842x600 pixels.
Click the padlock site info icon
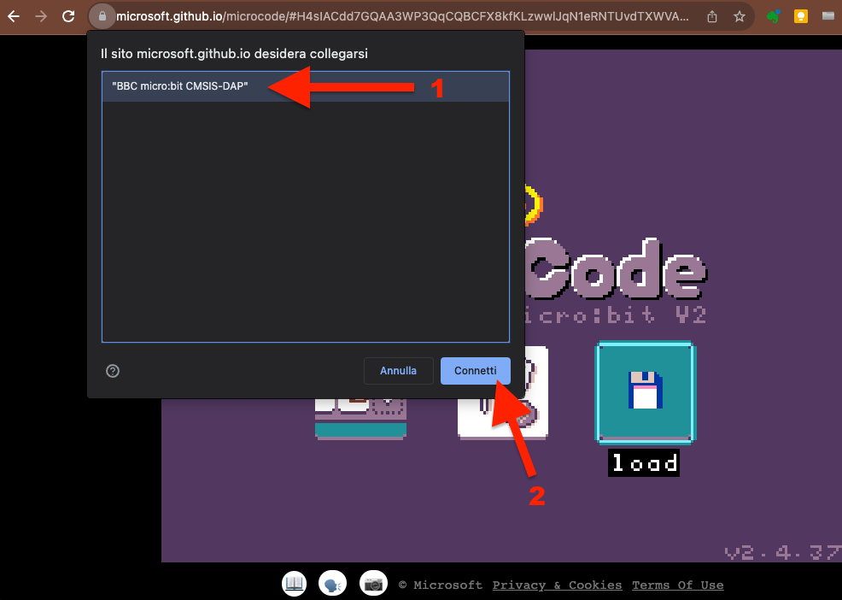[x=102, y=16]
